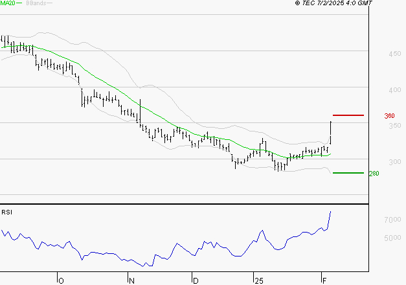Click the gray BBands legend line sample
The height and width of the screenshot is (285, 406).
[x=49, y=3]
